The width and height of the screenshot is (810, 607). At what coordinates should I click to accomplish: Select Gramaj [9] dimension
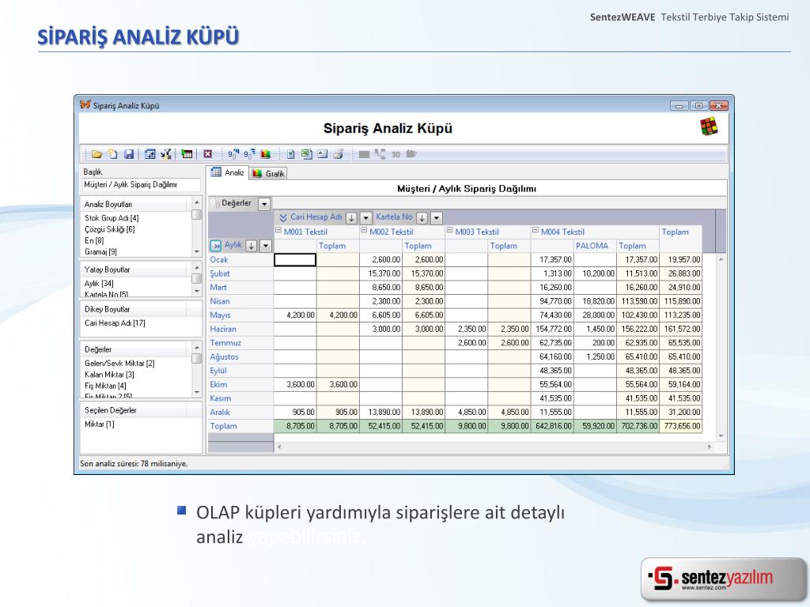(x=100, y=252)
